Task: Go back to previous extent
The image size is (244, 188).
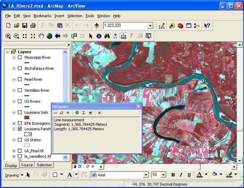Action: [x=58, y=36]
